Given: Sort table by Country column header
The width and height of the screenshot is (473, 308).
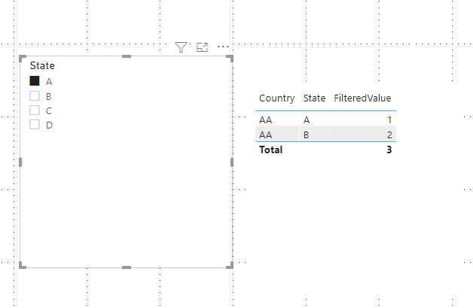Looking at the screenshot, I should (x=276, y=98).
